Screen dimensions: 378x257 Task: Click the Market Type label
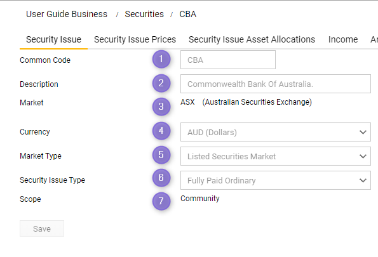tap(41, 156)
